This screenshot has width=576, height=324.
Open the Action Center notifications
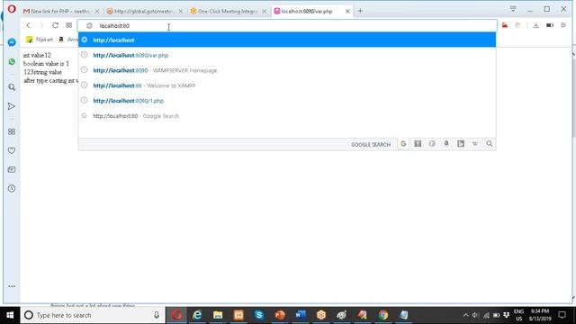click(x=562, y=315)
